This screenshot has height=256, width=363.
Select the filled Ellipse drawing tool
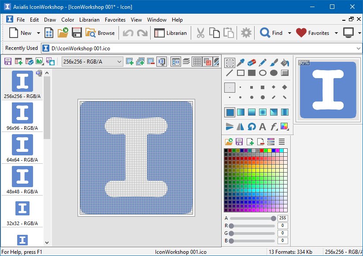pyautogui.click(x=274, y=72)
